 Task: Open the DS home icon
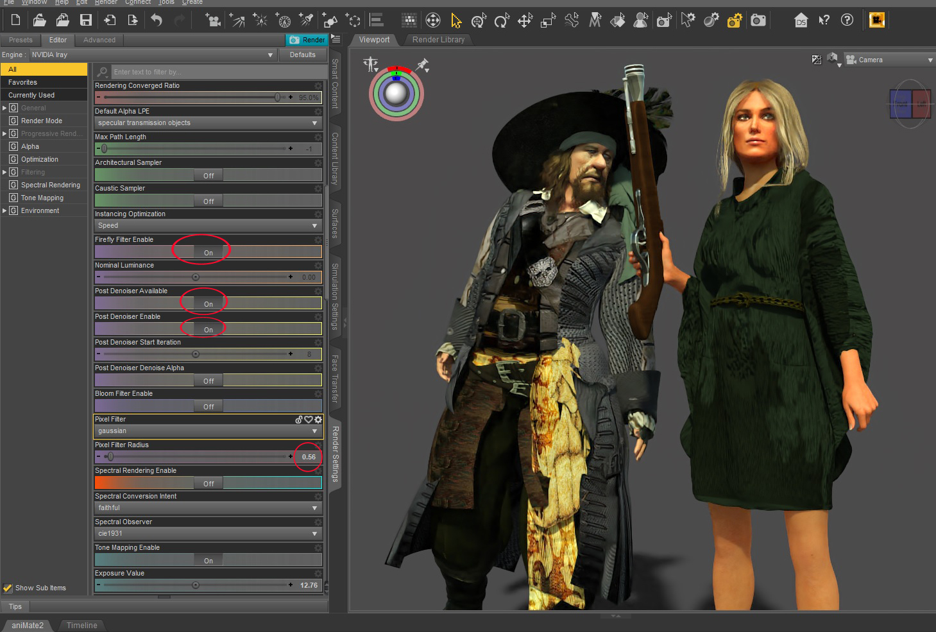[801, 21]
